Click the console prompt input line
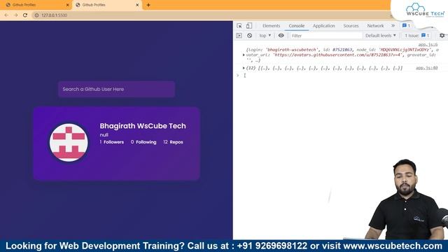 tap(340, 76)
